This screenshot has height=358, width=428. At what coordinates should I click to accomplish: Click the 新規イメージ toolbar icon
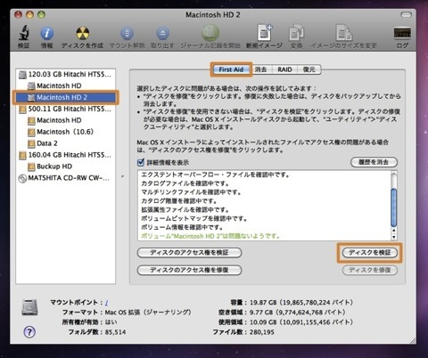265,32
